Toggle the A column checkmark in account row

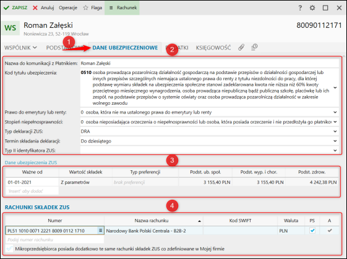click(x=330, y=231)
